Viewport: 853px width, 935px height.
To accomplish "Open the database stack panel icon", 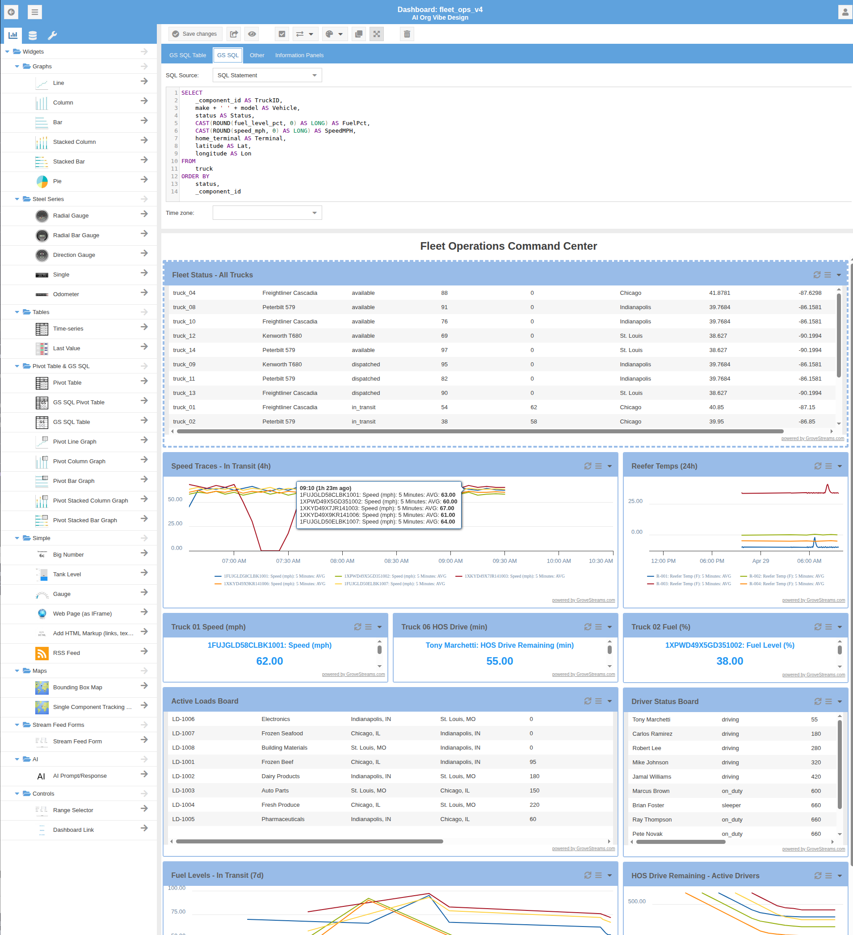I will point(33,35).
